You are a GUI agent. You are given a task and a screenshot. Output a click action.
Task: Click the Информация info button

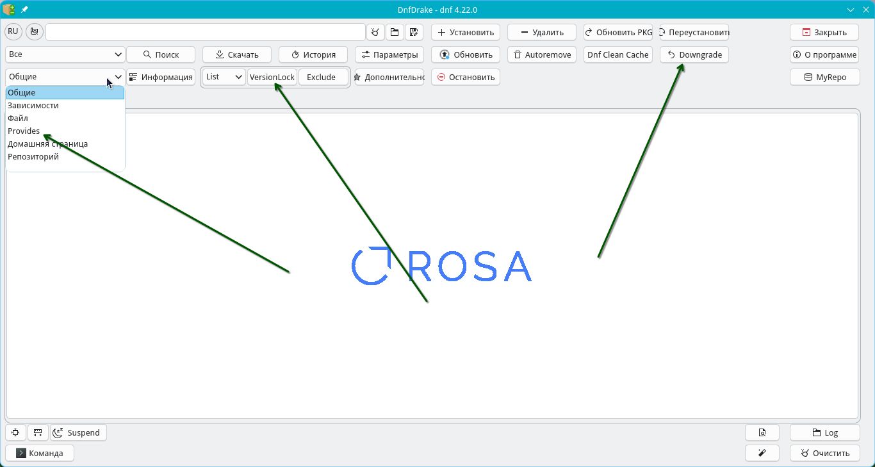[161, 77]
